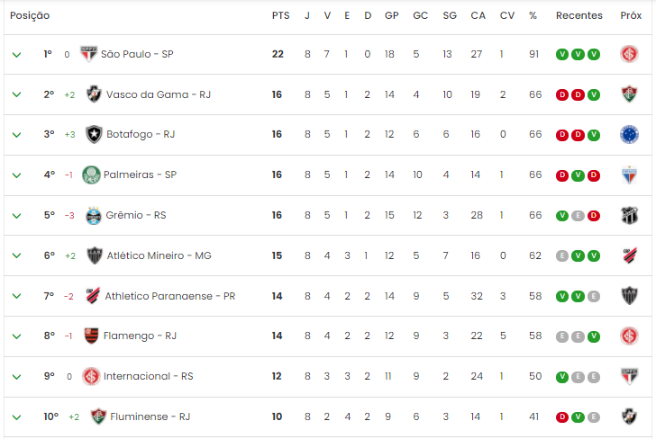Expand the Palmeiras row details
Screen dimensions: 656x439
click(x=17, y=175)
